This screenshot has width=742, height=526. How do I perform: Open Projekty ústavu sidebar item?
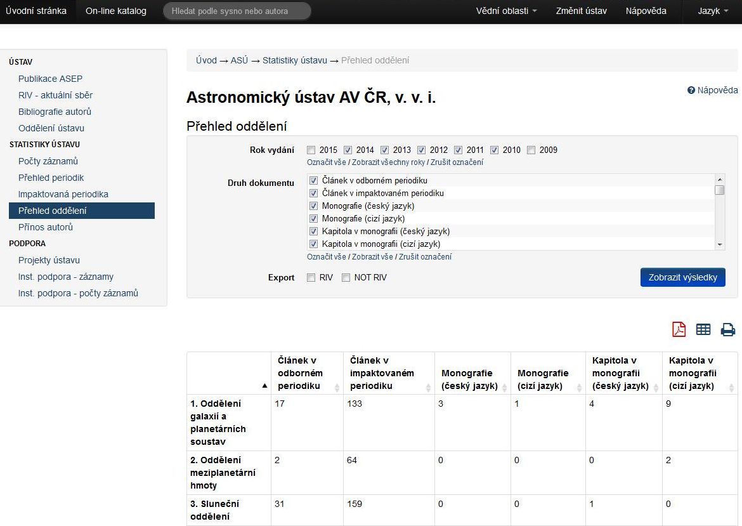pyautogui.click(x=49, y=260)
